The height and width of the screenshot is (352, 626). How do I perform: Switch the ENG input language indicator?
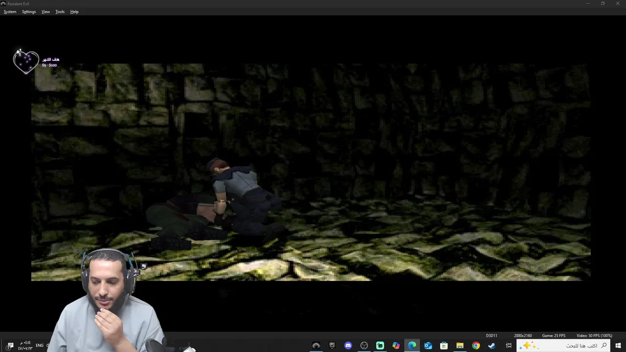(40, 345)
